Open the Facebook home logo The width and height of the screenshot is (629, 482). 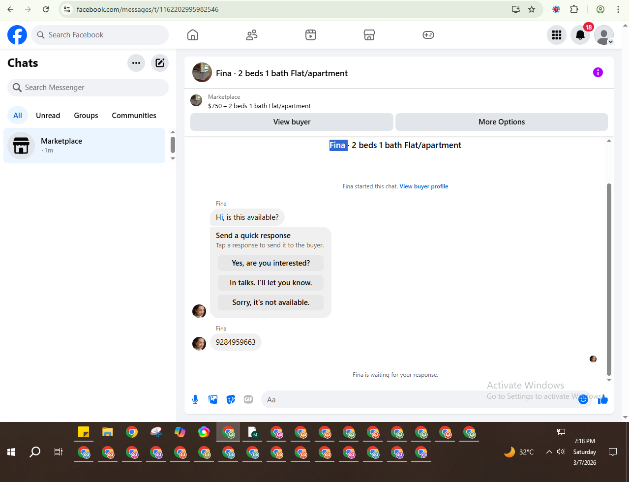point(17,35)
